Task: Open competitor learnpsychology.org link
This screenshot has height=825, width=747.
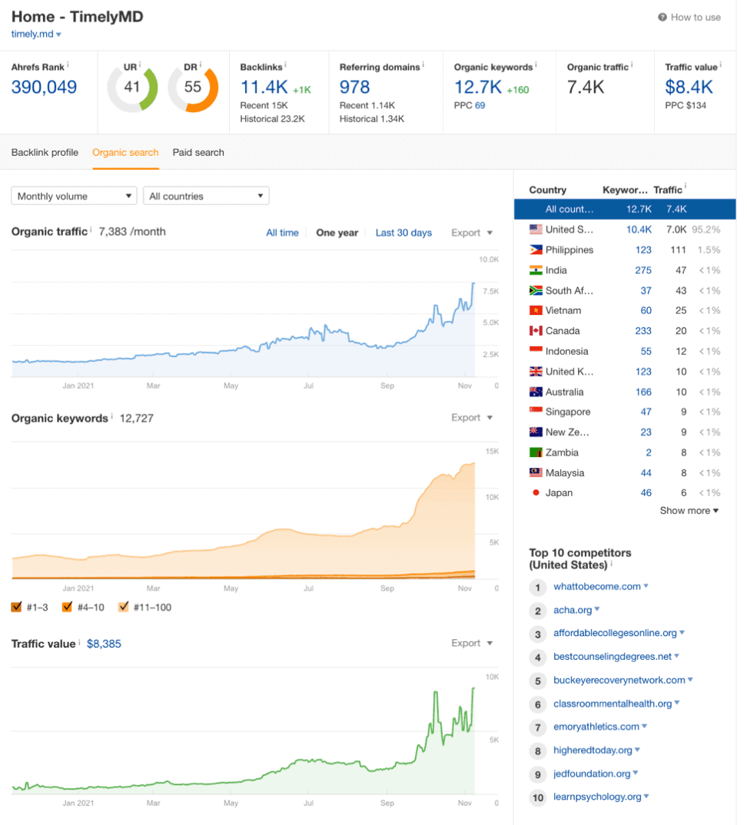Action: pos(597,797)
